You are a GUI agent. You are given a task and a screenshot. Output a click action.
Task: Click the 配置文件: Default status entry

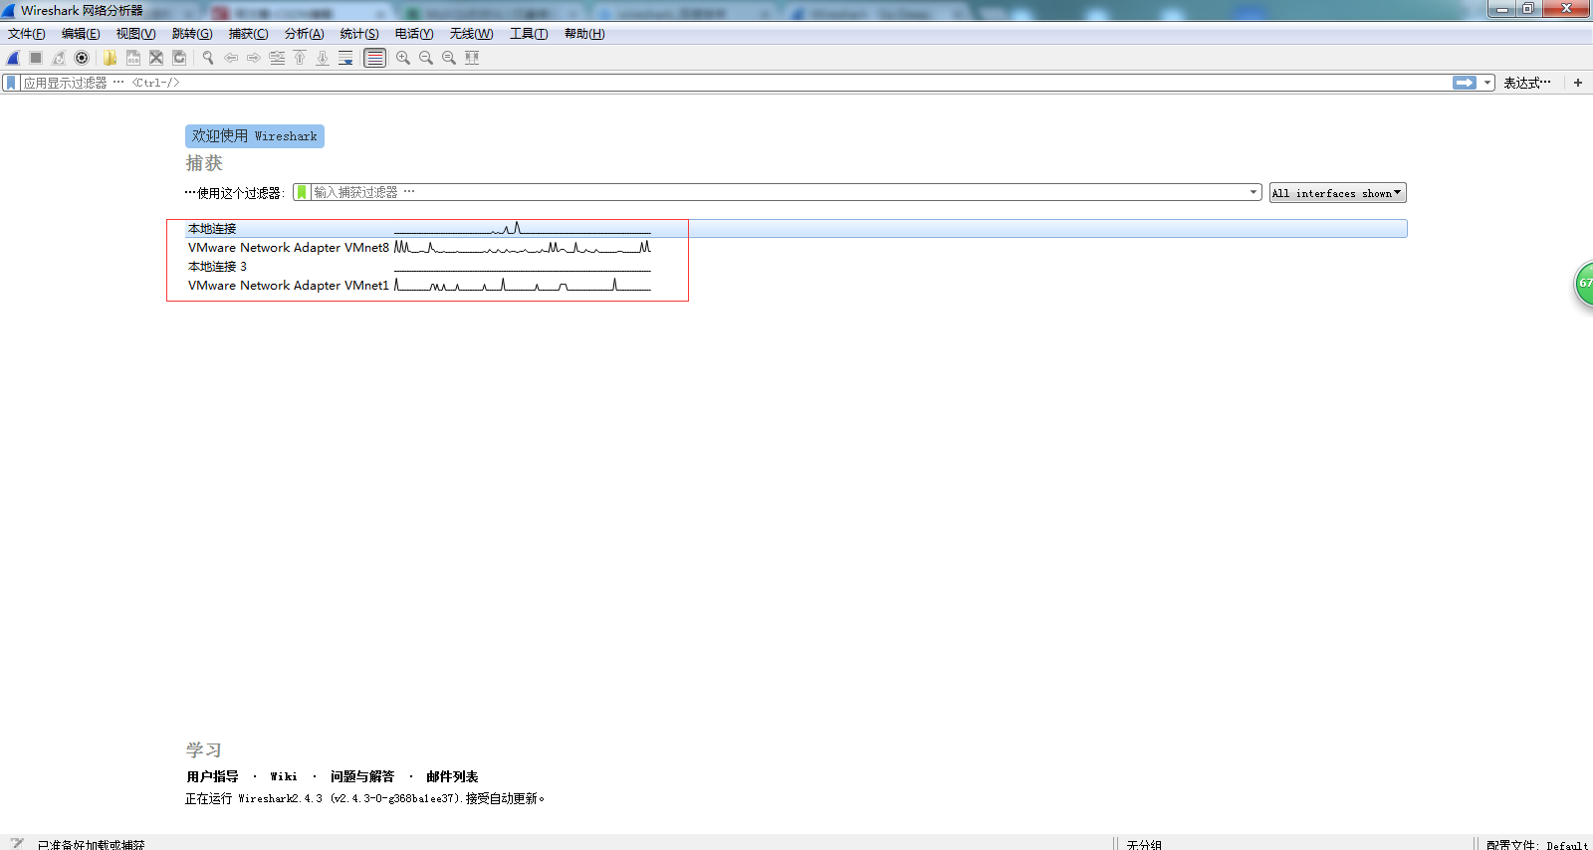[x=1537, y=844]
